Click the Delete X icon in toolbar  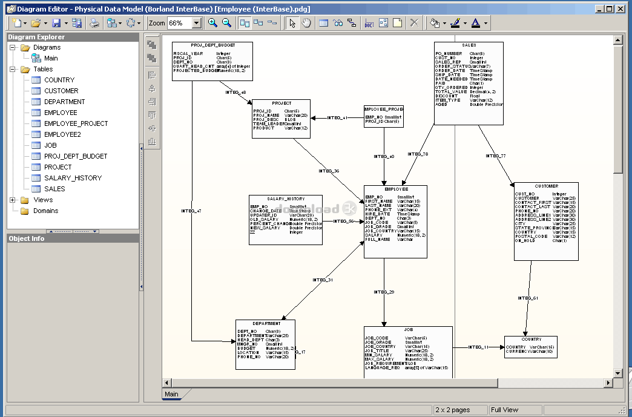414,23
